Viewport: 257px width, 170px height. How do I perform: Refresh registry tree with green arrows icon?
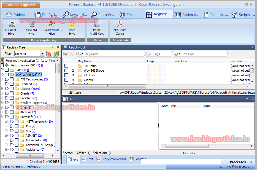point(56,54)
